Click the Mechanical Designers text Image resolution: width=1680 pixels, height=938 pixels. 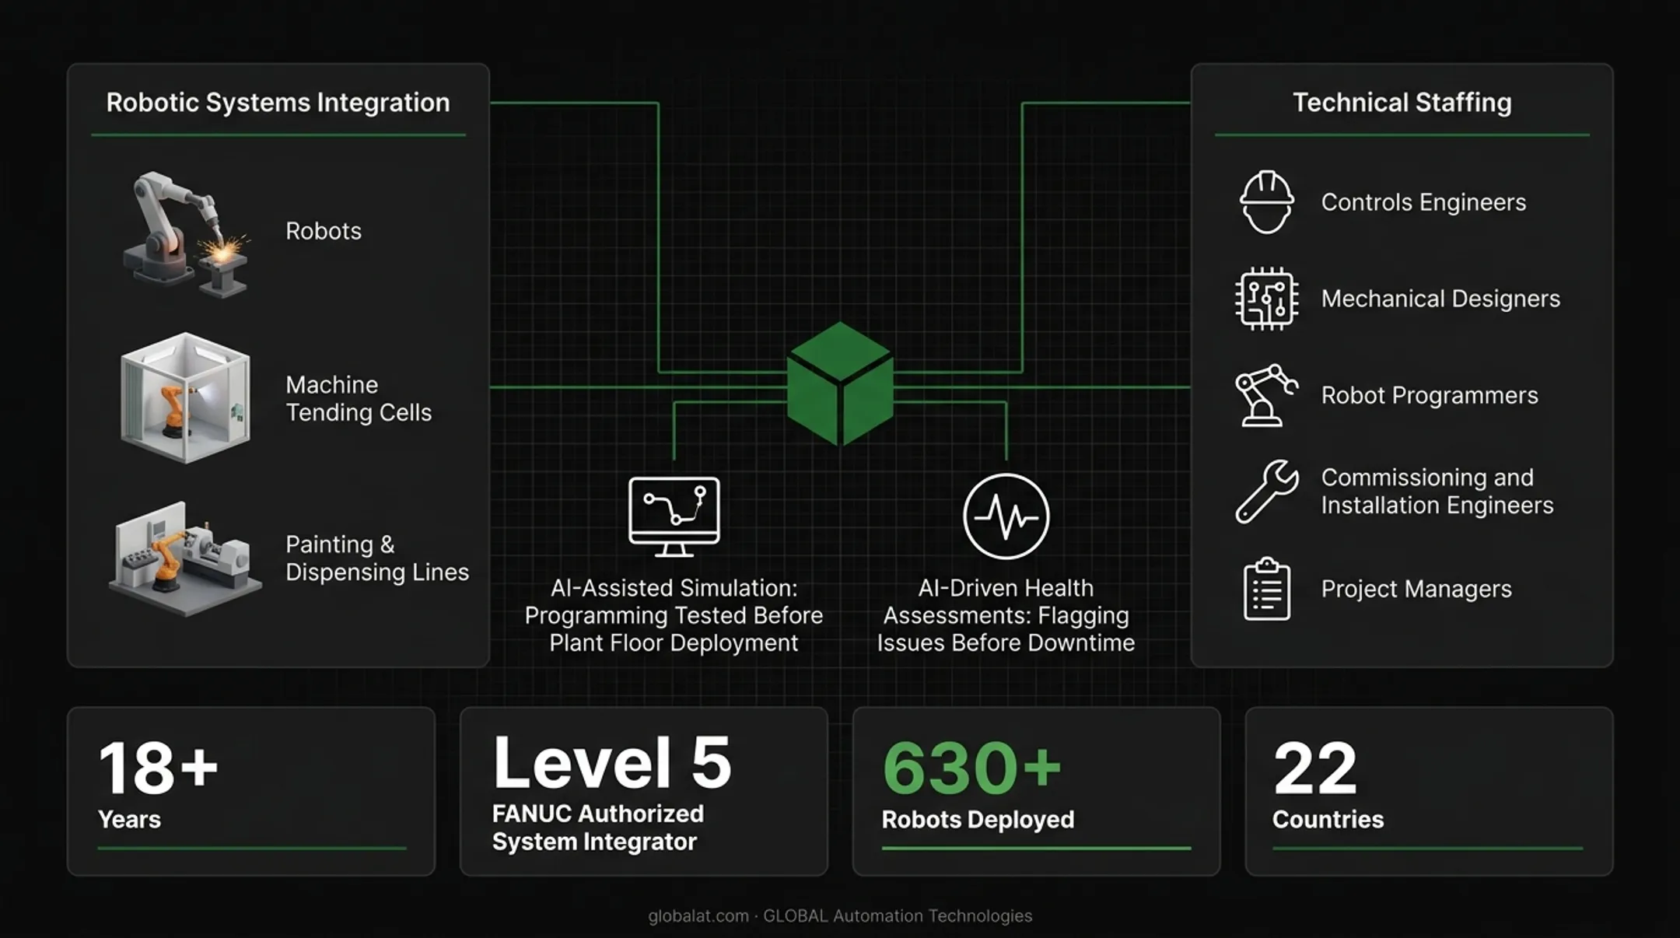(1440, 299)
